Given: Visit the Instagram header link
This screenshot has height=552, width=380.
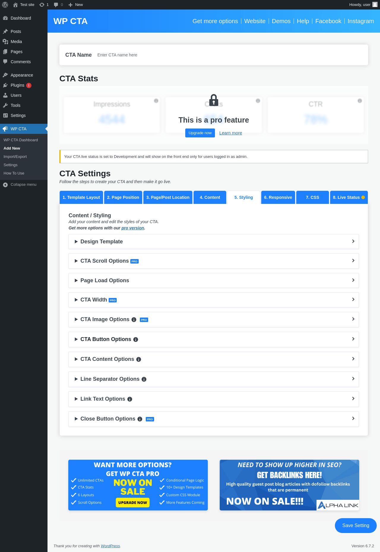Looking at the screenshot, I should tap(361, 21).
